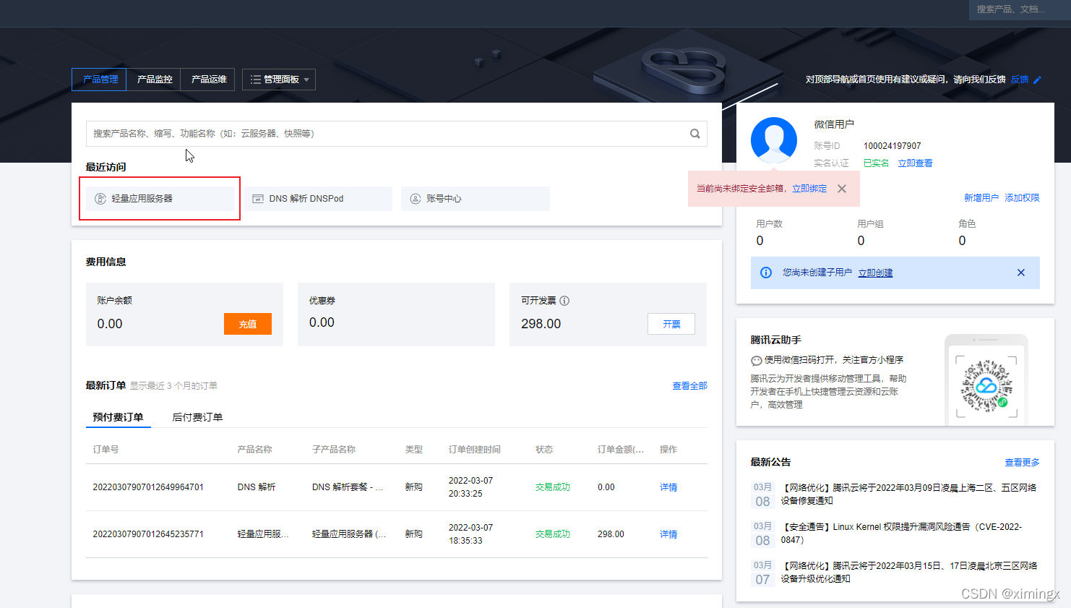Image resolution: width=1071 pixels, height=608 pixels.
Task: Open the 03月09日 上海二区 network optimization announcement
Action: (908, 494)
